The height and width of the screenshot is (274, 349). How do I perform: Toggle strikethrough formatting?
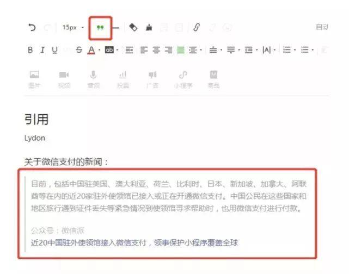[x=79, y=50]
